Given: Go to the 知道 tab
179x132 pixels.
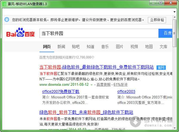Looking at the screenshot, I should coord(90,47).
